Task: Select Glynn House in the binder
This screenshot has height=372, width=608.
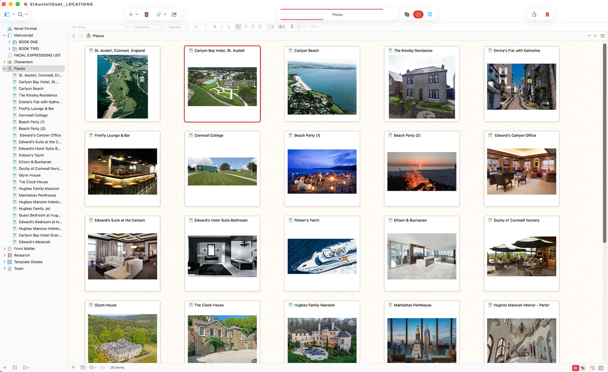Action: 29,175
